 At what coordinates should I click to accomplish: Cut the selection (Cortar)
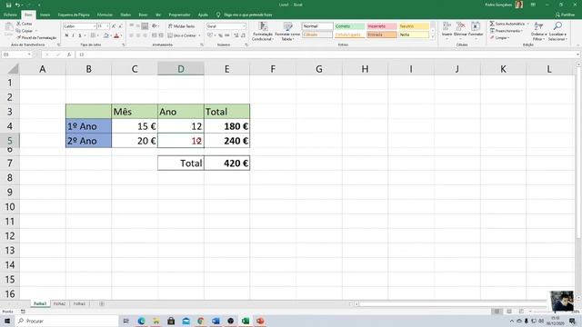(x=25, y=24)
